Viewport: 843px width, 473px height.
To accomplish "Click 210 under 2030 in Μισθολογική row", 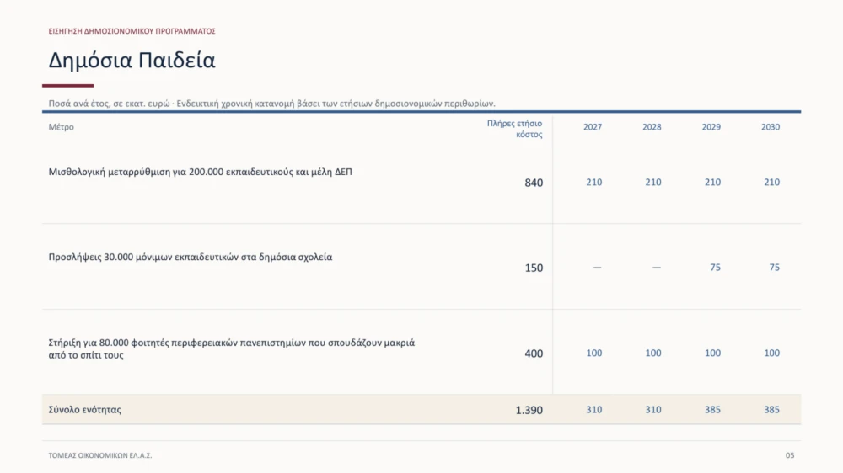I will click(772, 183).
